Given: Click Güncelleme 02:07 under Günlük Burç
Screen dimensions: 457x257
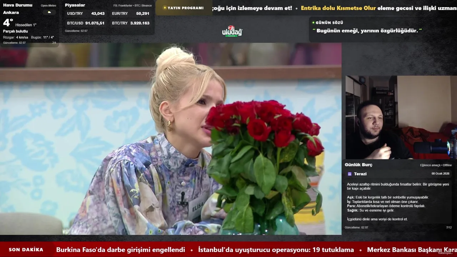Looking at the screenshot, I should (356, 227).
